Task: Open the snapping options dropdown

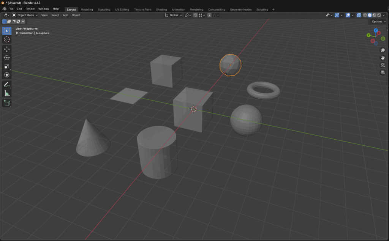Action: 201,15
